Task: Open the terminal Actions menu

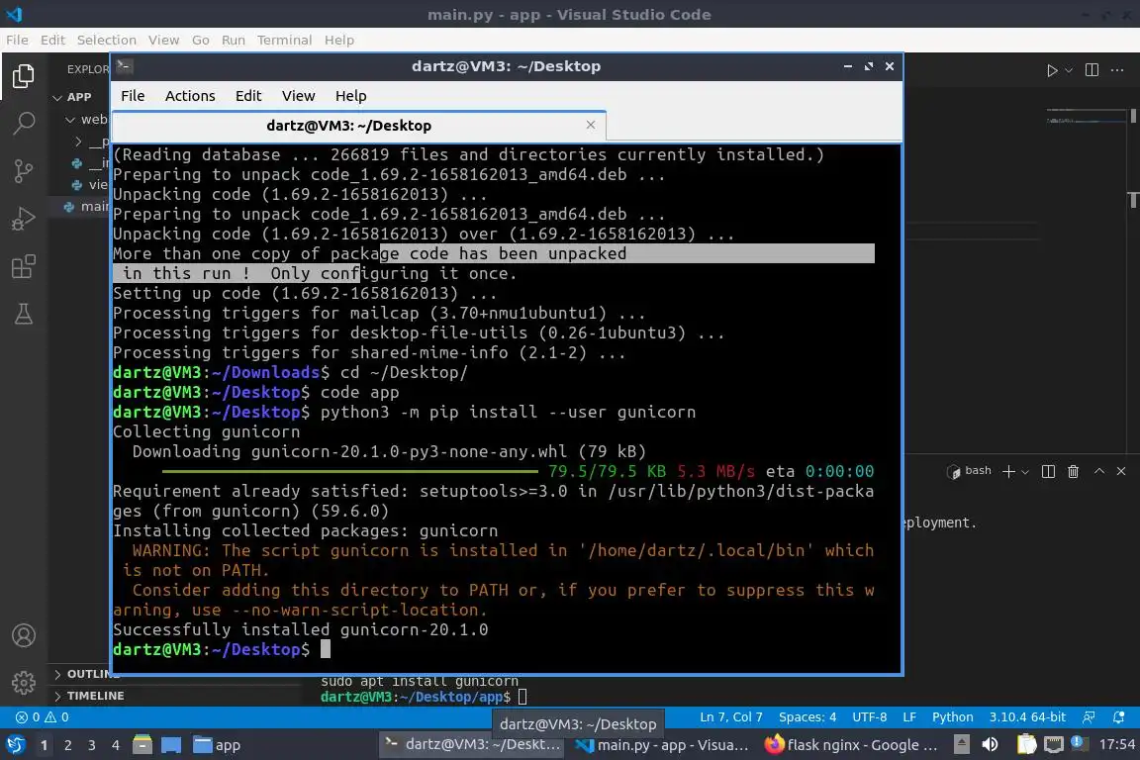Action: (190, 96)
